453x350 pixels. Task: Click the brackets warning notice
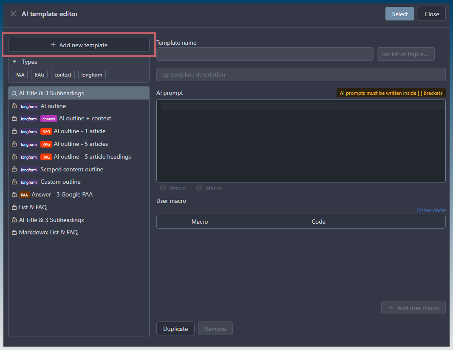tap(391, 93)
